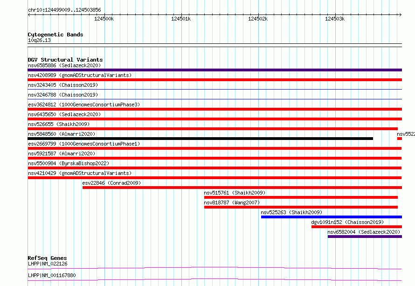Click the 124502k ruler position marker
Image resolution: width=415 pixels, height=286 pixels.
[x=258, y=19]
